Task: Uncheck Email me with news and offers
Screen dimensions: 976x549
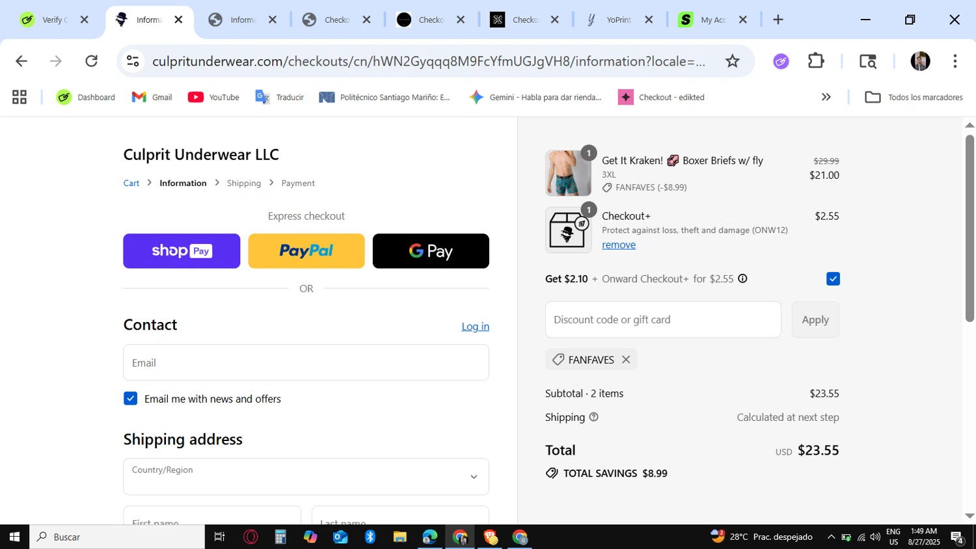Action: [x=131, y=399]
